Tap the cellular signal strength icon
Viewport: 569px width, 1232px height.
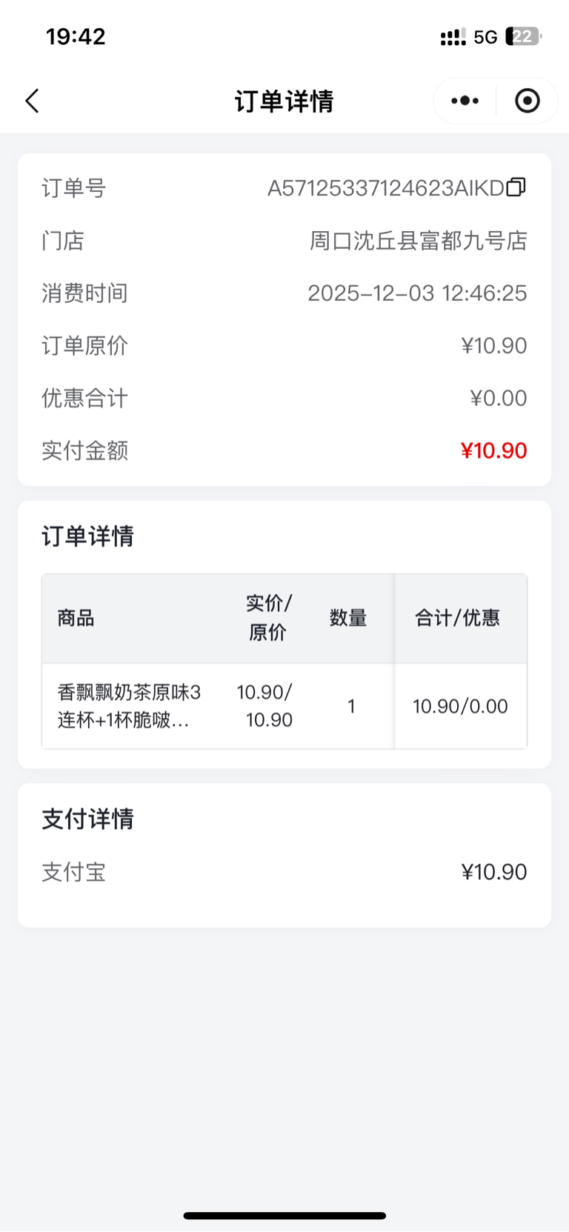tap(453, 37)
